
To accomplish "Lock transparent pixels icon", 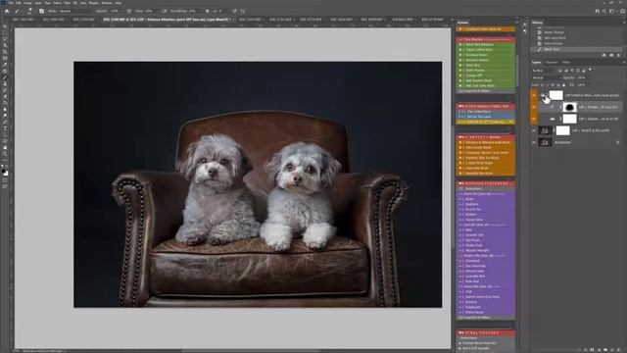I will pos(543,85).
